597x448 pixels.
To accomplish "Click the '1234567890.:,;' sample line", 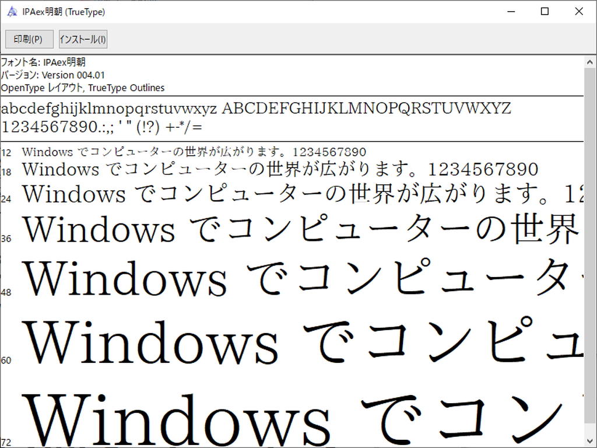I will click(101, 127).
